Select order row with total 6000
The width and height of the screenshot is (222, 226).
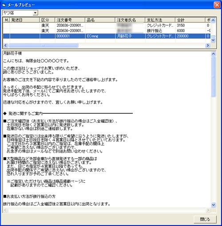click(107, 31)
